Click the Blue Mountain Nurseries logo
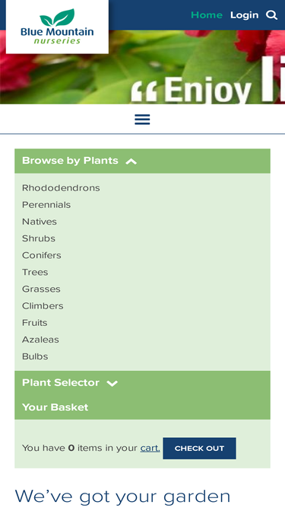Viewport: 285px width, 508px height. tap(57, 27)
